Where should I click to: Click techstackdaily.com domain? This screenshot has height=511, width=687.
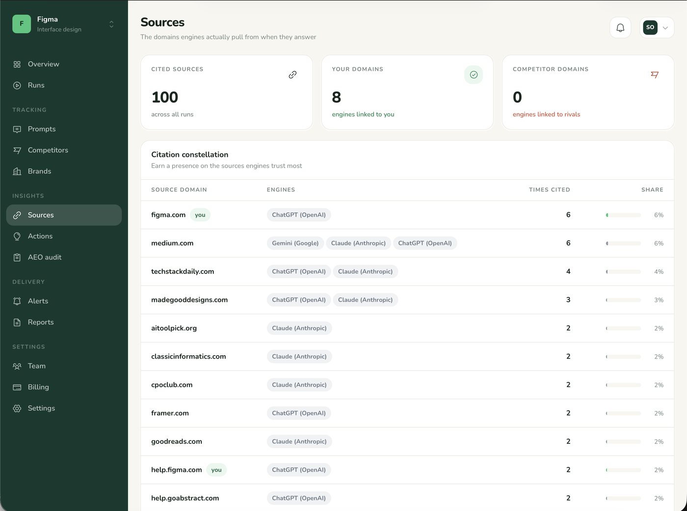click(x=183, y=271)
